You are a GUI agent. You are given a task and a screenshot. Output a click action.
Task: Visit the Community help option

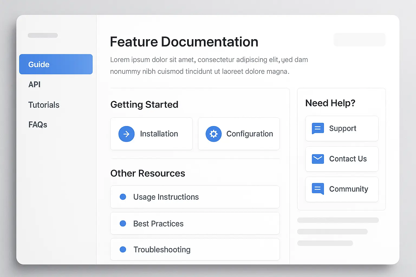click(342, 189)
